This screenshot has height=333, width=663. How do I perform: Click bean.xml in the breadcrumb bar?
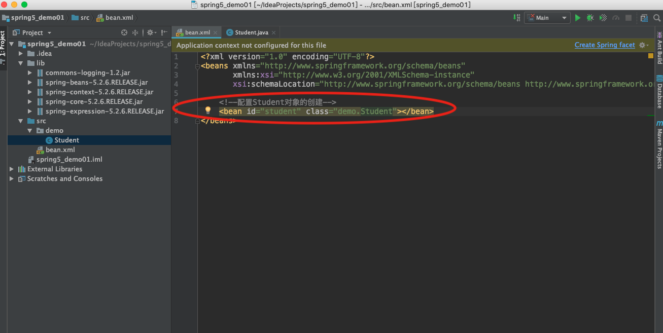(x=114, y=17)
